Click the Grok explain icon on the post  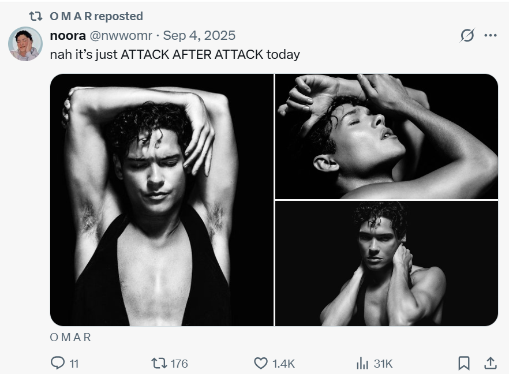[467, 36]
